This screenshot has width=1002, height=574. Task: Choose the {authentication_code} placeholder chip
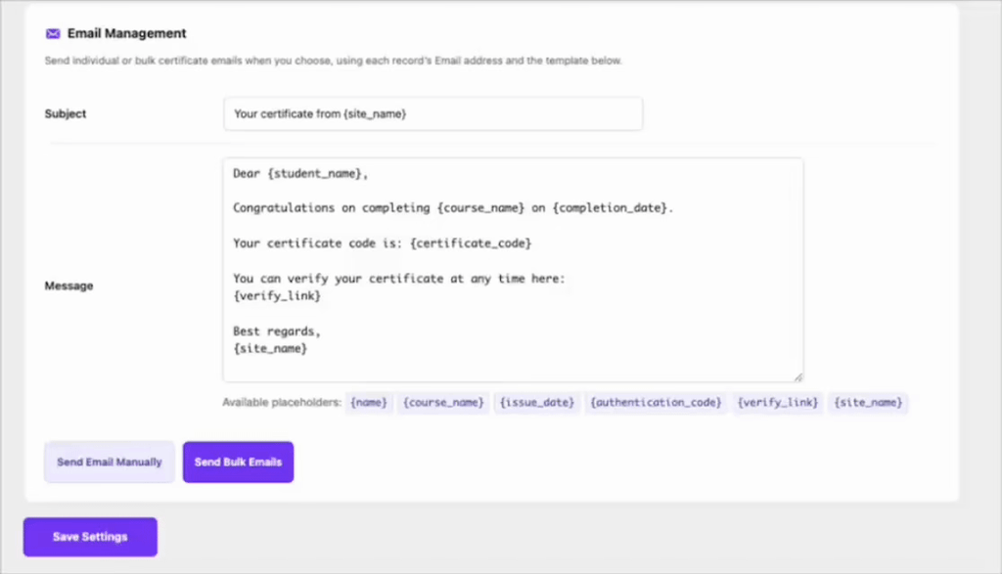656,402
